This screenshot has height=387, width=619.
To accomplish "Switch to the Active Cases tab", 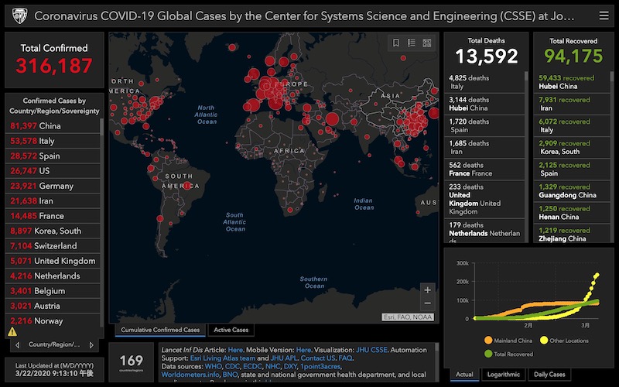I will click(231, 330).
